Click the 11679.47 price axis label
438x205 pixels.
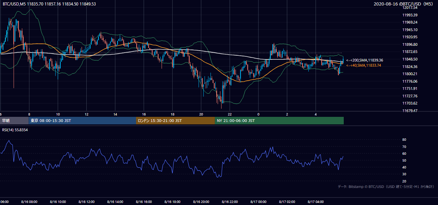point(410,111)
